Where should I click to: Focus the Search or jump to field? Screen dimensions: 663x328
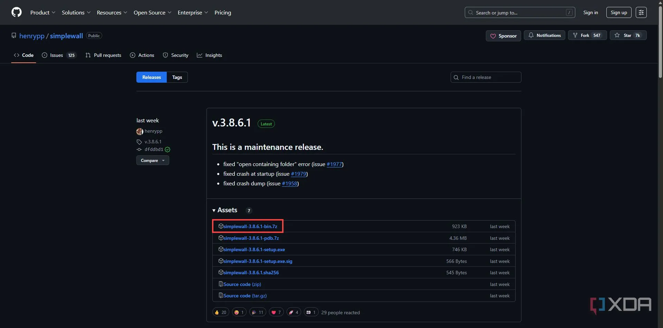[520, 12]
